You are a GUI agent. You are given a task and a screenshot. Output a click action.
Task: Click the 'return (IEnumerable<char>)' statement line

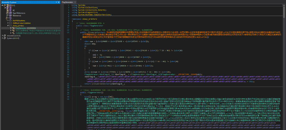click(105, 83)
